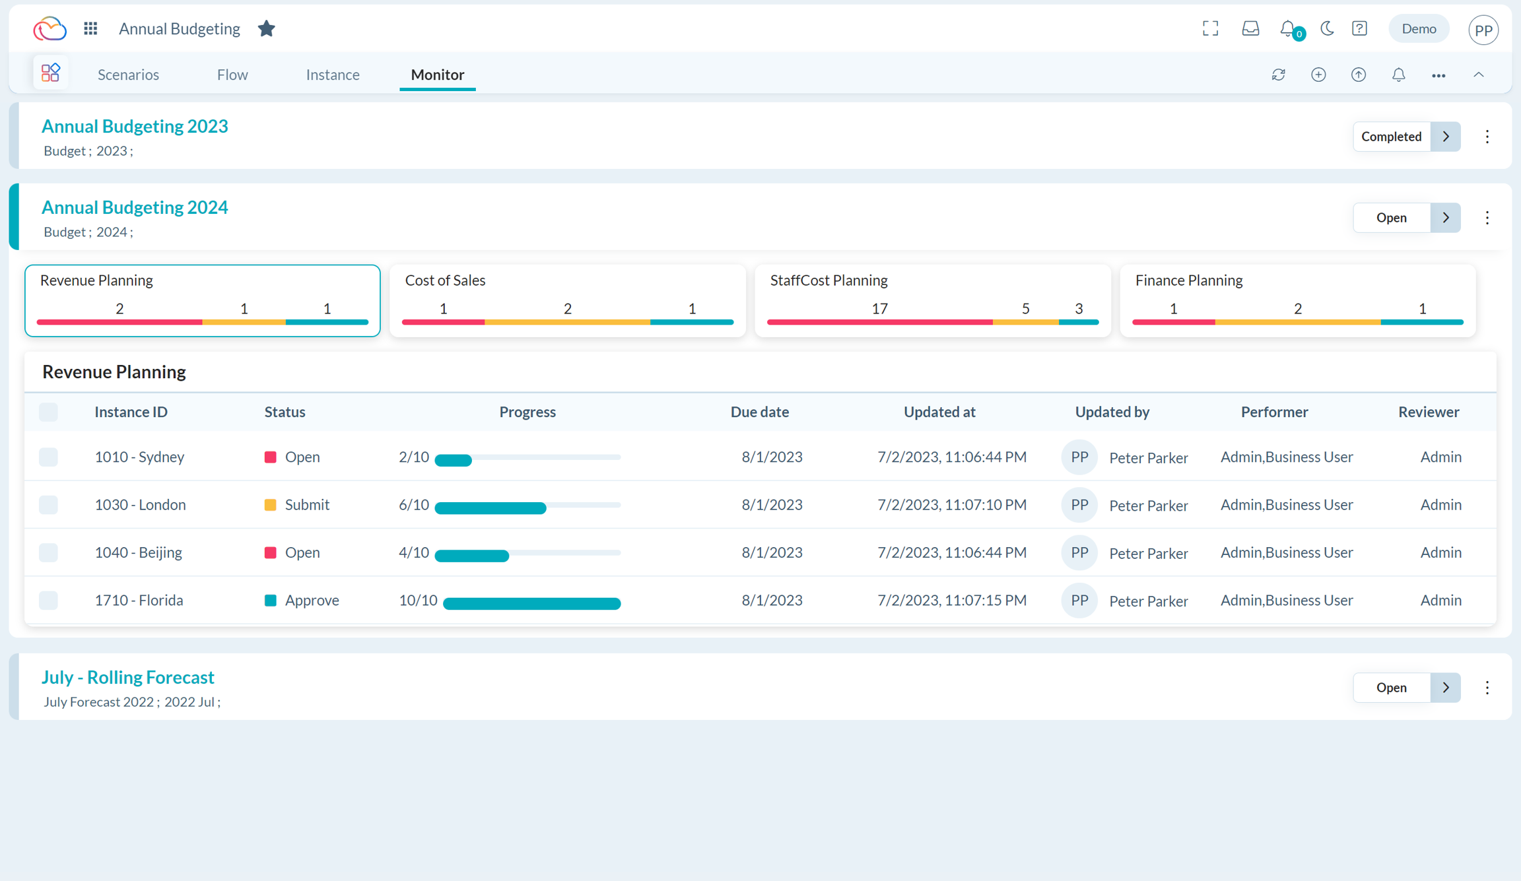The height and width of the screenshot is (881, 1521).
Task: Collapse the toolbar with the up chevron
Action: point(1479,75)
